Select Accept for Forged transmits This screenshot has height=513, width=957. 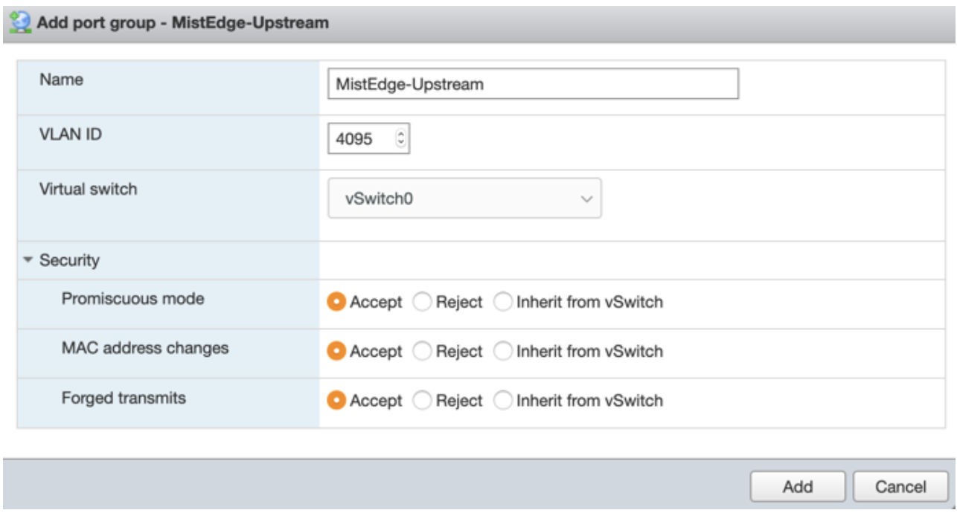(337, 401)
